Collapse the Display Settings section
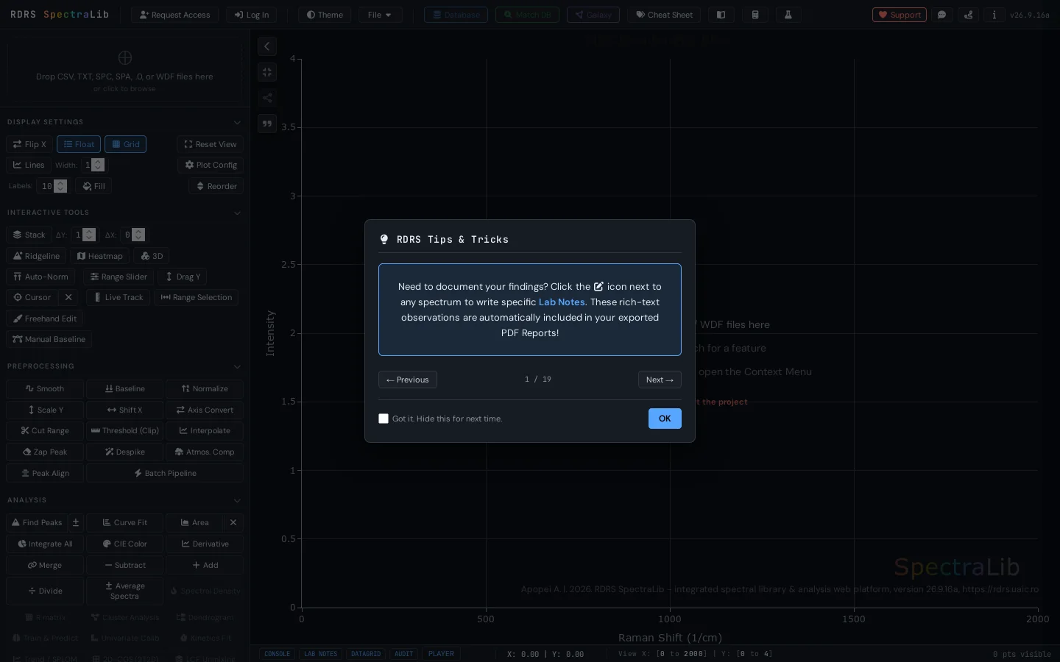 237,122
